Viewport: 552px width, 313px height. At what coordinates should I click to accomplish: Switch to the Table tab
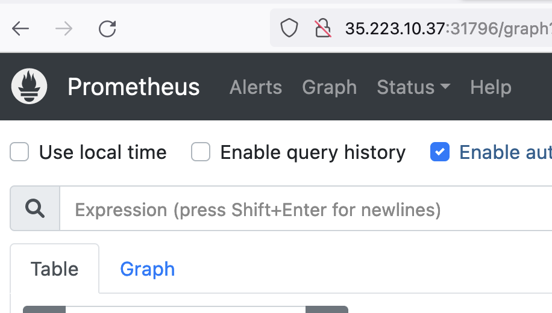54,268
